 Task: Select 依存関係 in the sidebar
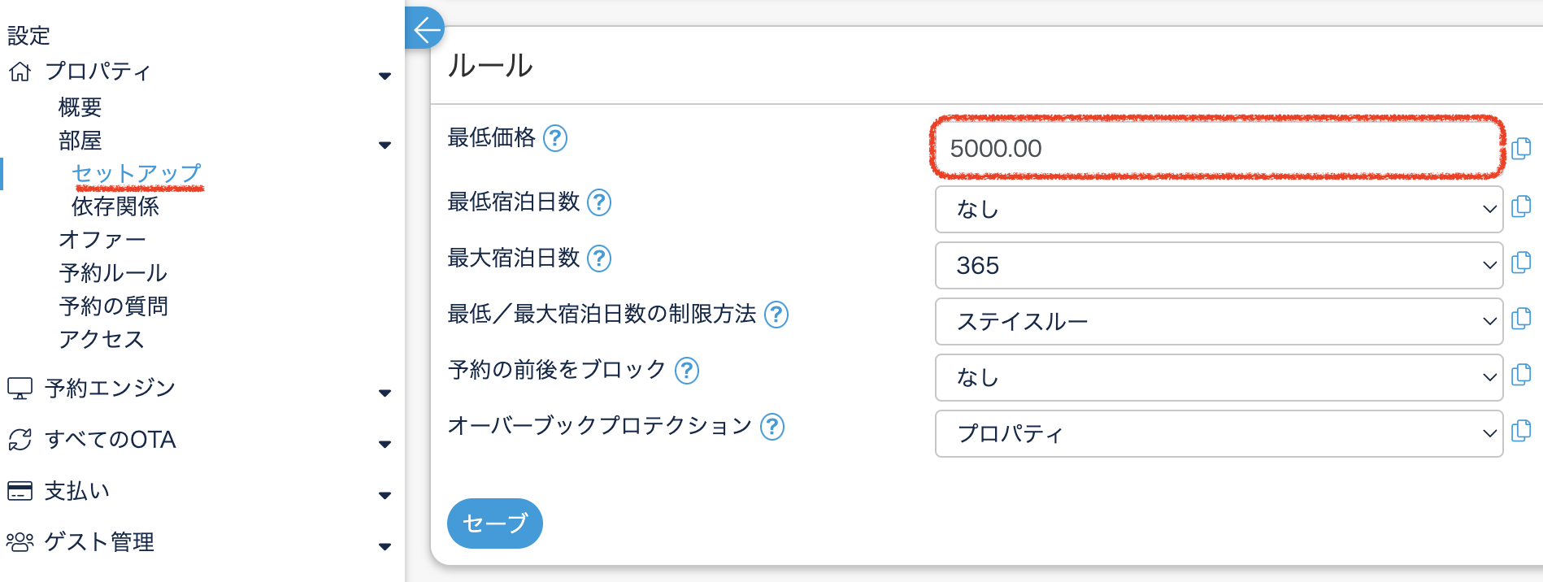point(115,206)
